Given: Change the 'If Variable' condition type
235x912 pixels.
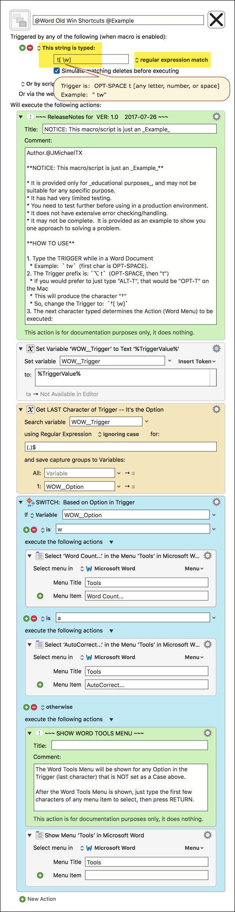Looking at the screenshot, I should click(x=43, y=515).
